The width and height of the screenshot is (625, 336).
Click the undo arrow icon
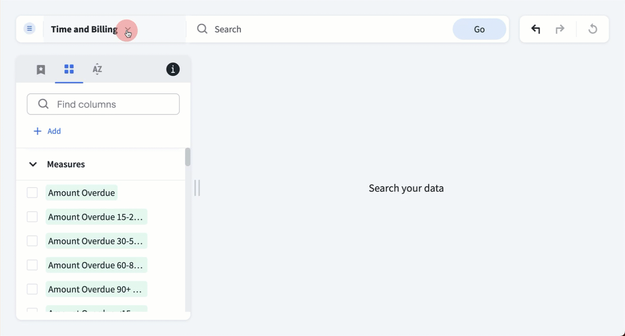536,29
